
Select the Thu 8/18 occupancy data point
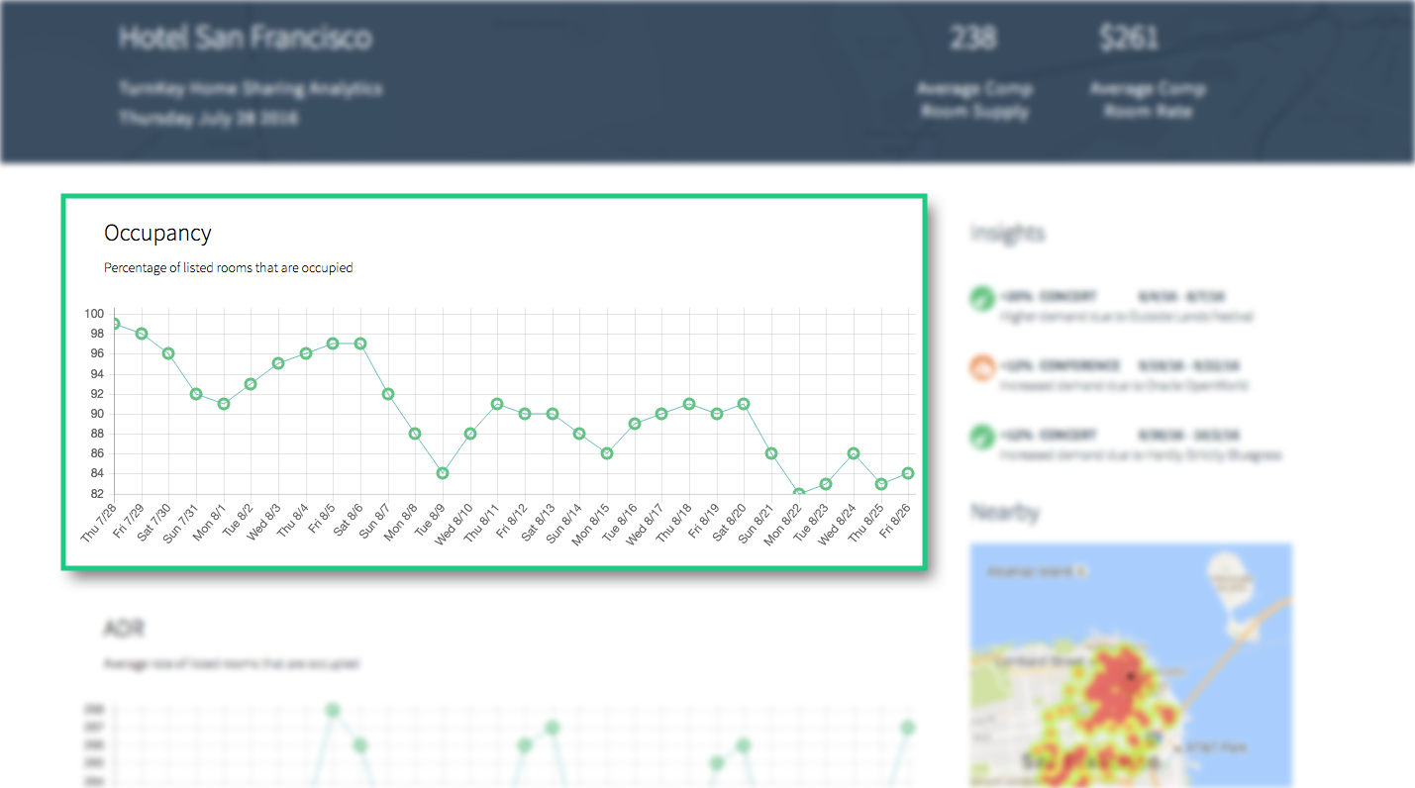689,404
